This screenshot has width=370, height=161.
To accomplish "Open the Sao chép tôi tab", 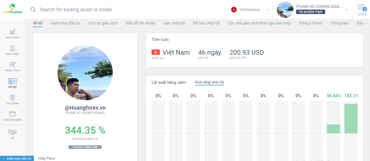I will coord(174,23).
